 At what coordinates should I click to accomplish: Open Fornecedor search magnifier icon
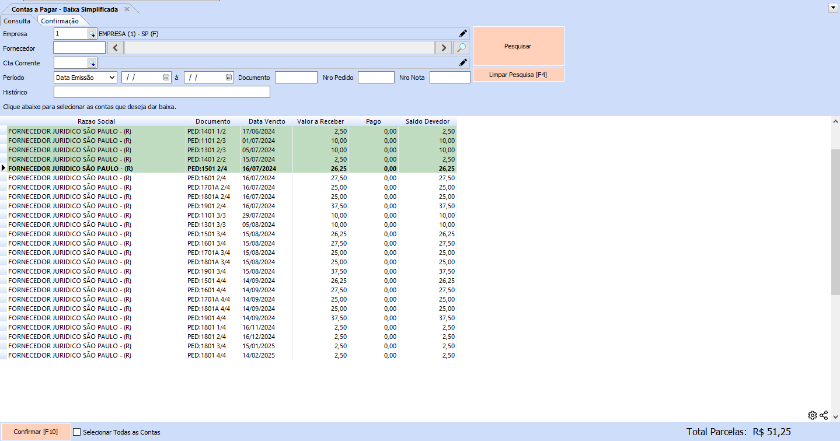click(x=461, y=48)
